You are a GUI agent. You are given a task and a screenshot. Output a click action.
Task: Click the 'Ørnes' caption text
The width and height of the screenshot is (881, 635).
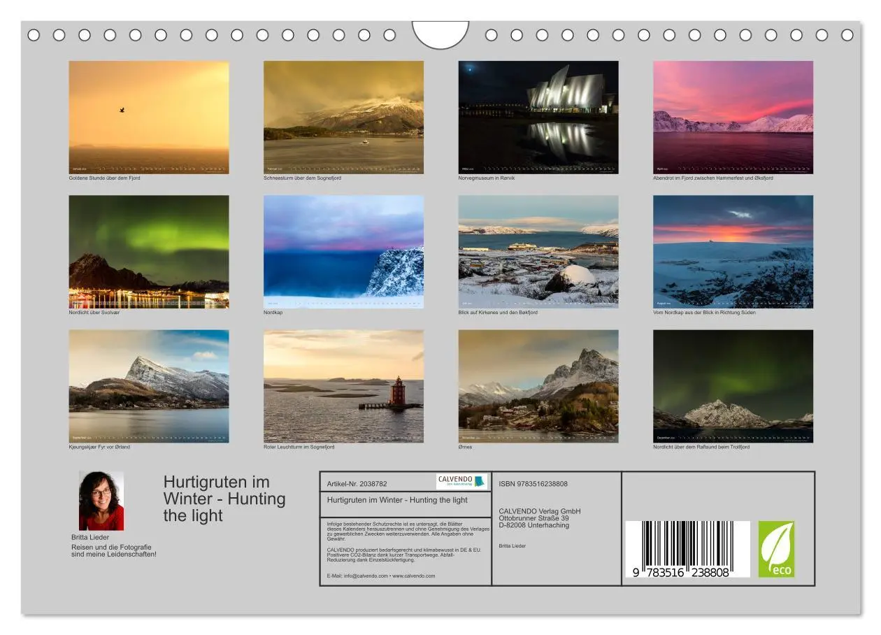pos(466,447)
